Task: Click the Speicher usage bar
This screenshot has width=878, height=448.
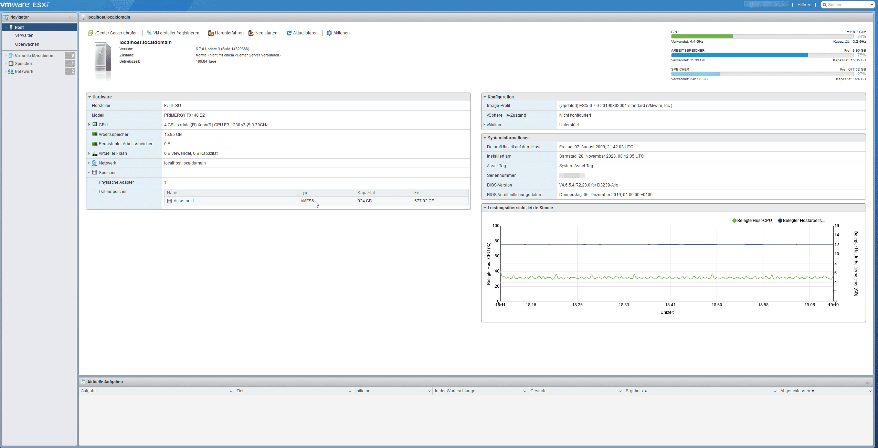Action: point(762,74)
